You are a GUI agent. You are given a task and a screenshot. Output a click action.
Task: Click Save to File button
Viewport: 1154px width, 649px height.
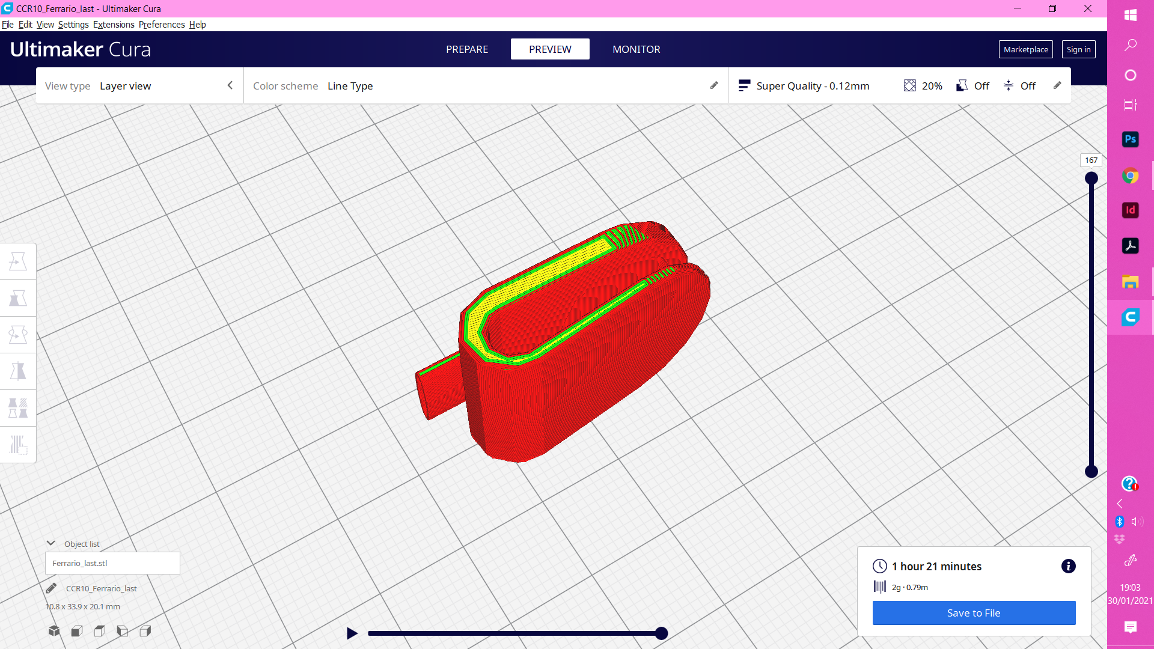click(x=974, y=613)
